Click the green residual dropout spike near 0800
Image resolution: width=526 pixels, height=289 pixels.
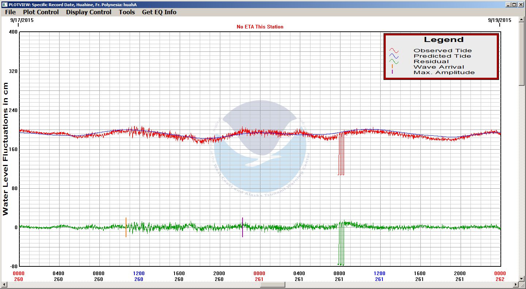coord(341,243)
